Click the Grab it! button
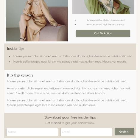The width and height of the screenshot is (140, 140). [x=124, y=132]
